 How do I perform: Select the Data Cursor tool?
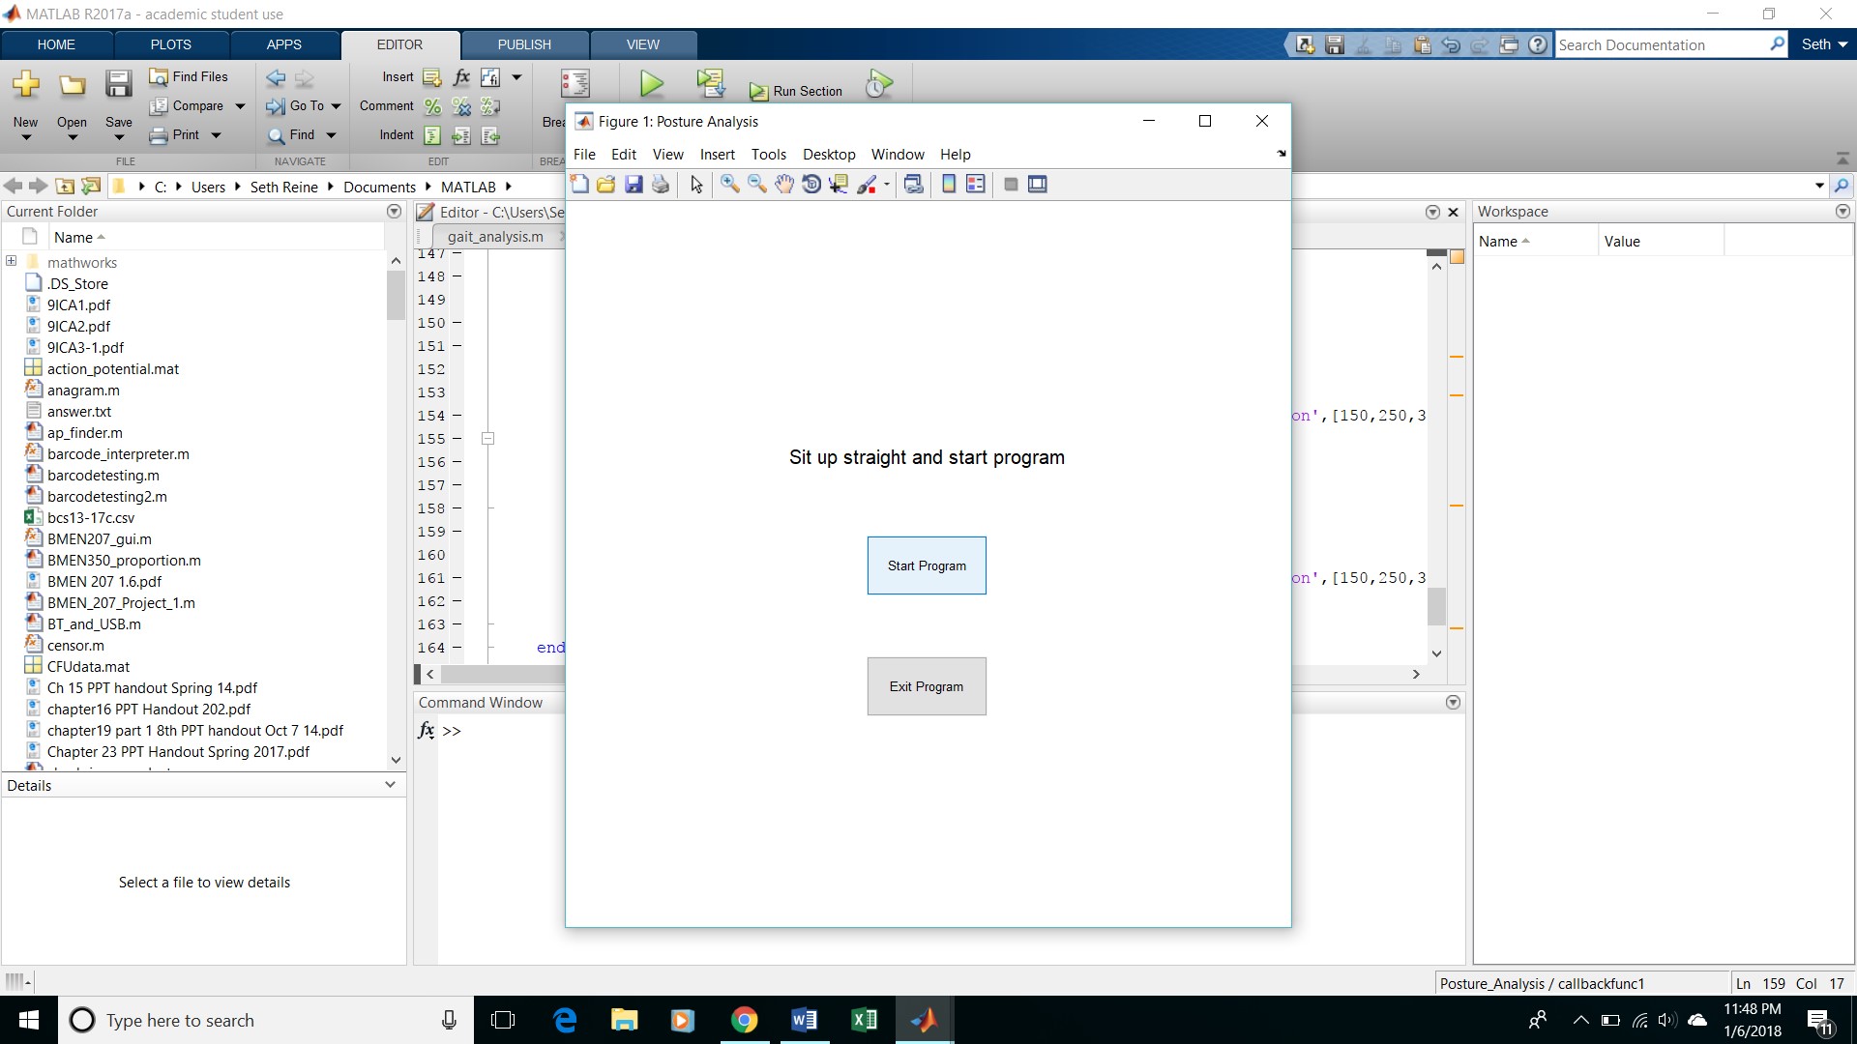click(x=839, y=185)
